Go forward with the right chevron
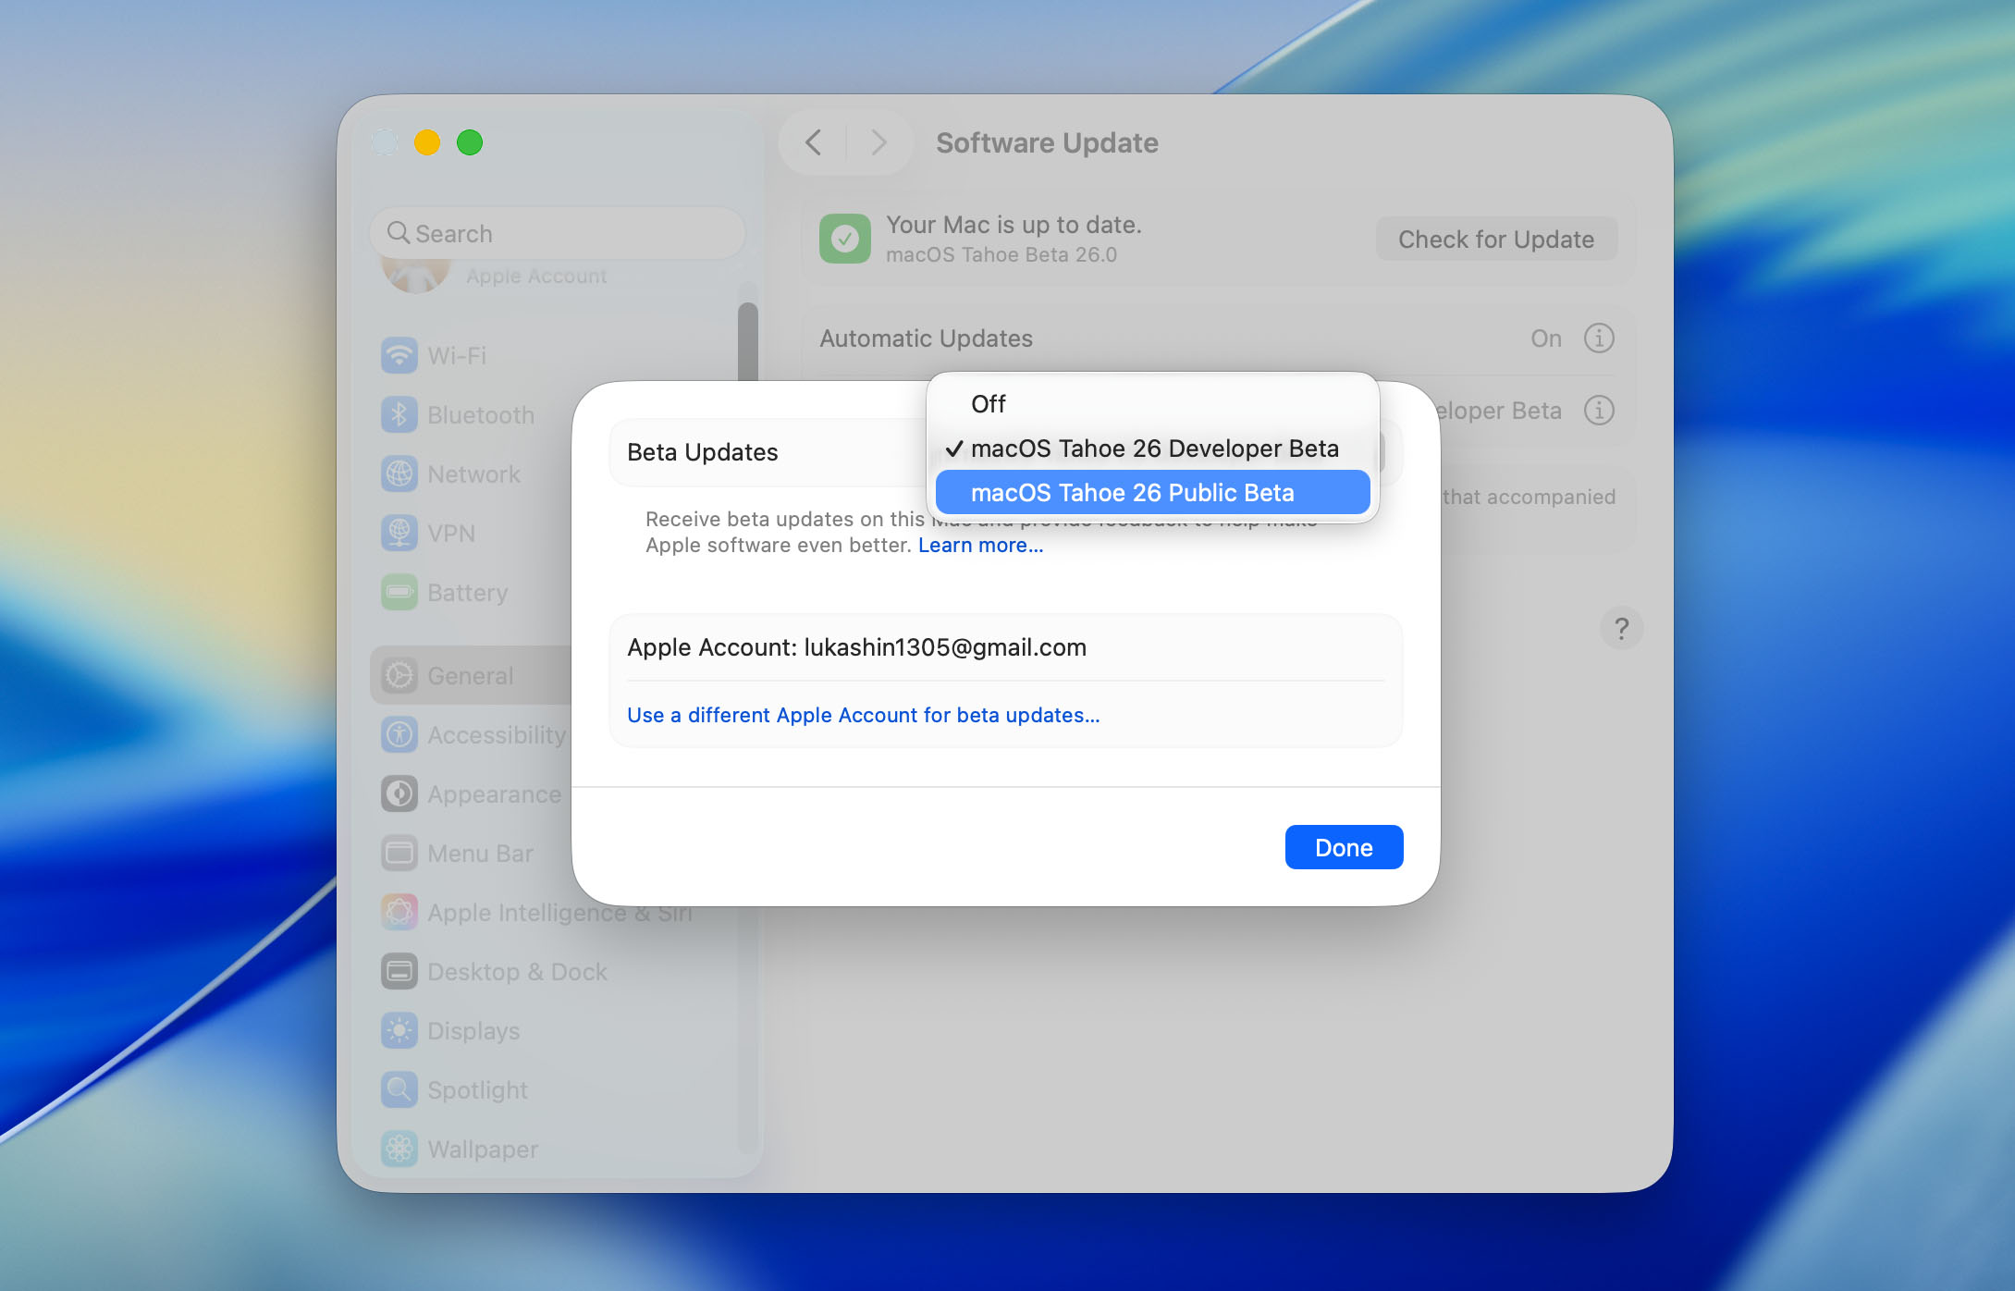Image resolution: width=2015 pixels, height=1291 pixels. [878, 142]
